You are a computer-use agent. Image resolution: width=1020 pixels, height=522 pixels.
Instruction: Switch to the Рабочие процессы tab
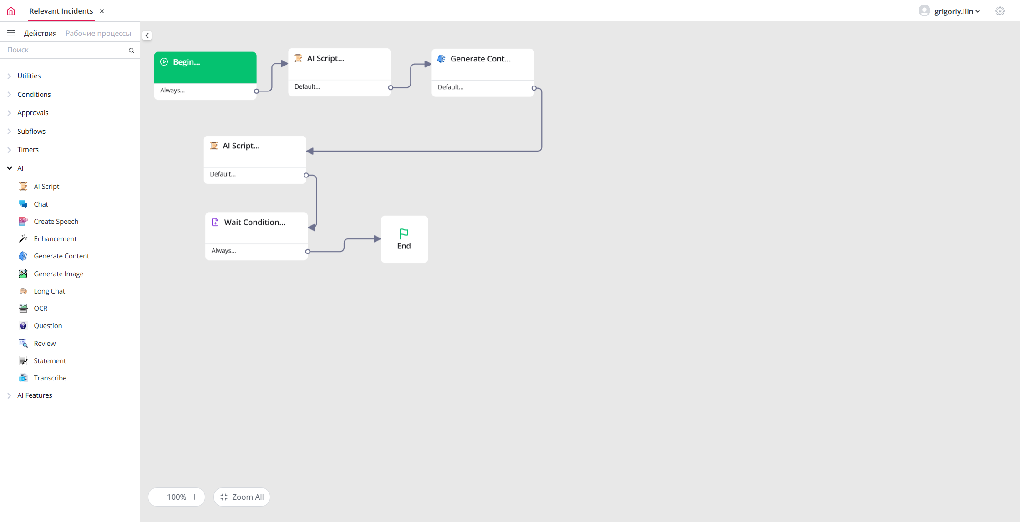coord(98,33)
